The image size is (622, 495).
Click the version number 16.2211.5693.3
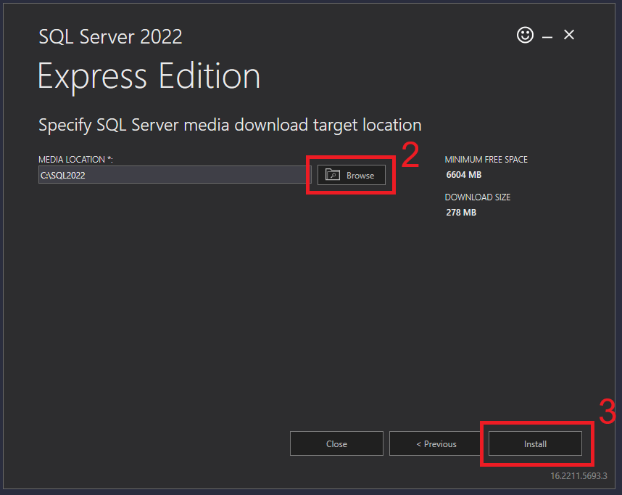[x=579, y=476]
